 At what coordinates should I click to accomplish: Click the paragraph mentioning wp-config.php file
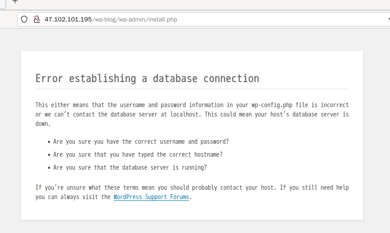(x=192, y=114)
